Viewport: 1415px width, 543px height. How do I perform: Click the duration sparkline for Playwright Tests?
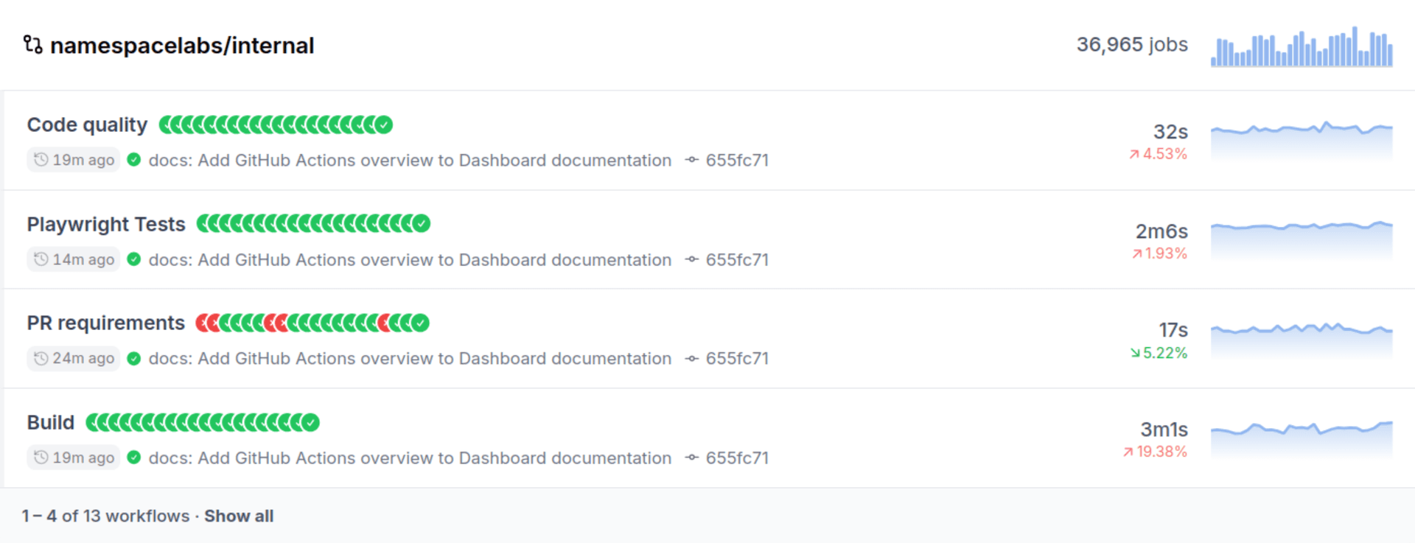coord(1301,237)
